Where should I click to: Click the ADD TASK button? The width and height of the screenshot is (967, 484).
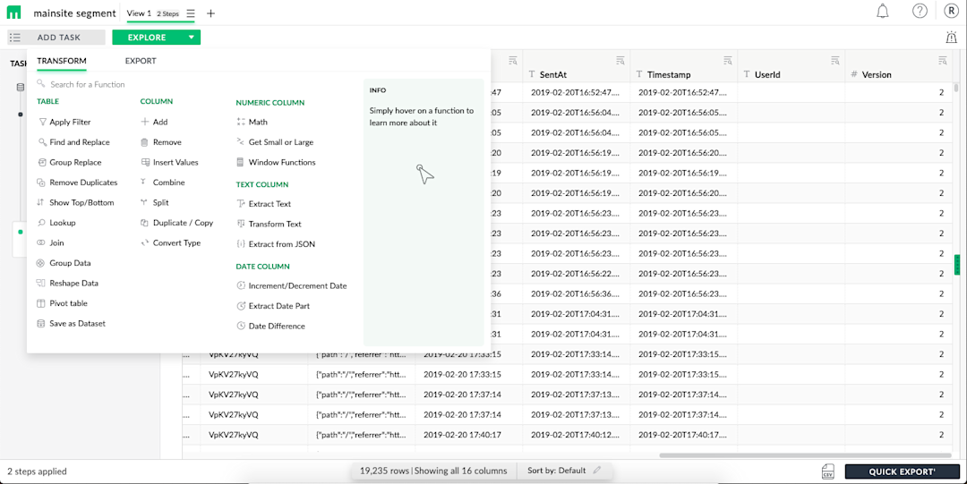[56, 38]
